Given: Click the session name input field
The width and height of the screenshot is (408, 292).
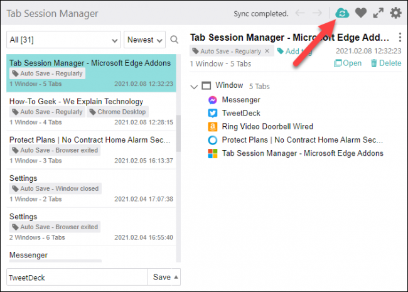Looking at the screenshot, I should pyautogui.click(x=75, y=277).
